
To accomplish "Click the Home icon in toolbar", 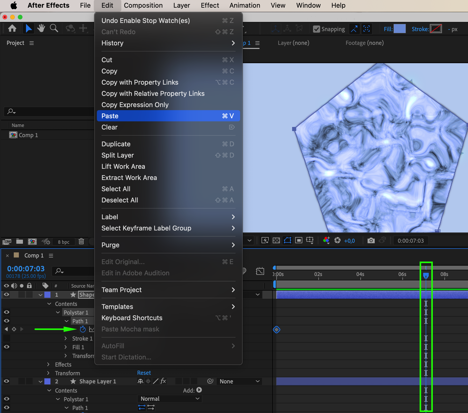I will [x=12, y=28].
